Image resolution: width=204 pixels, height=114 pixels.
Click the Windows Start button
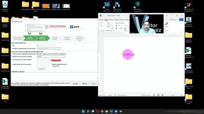pyautogui.click(x=83, y=111)
